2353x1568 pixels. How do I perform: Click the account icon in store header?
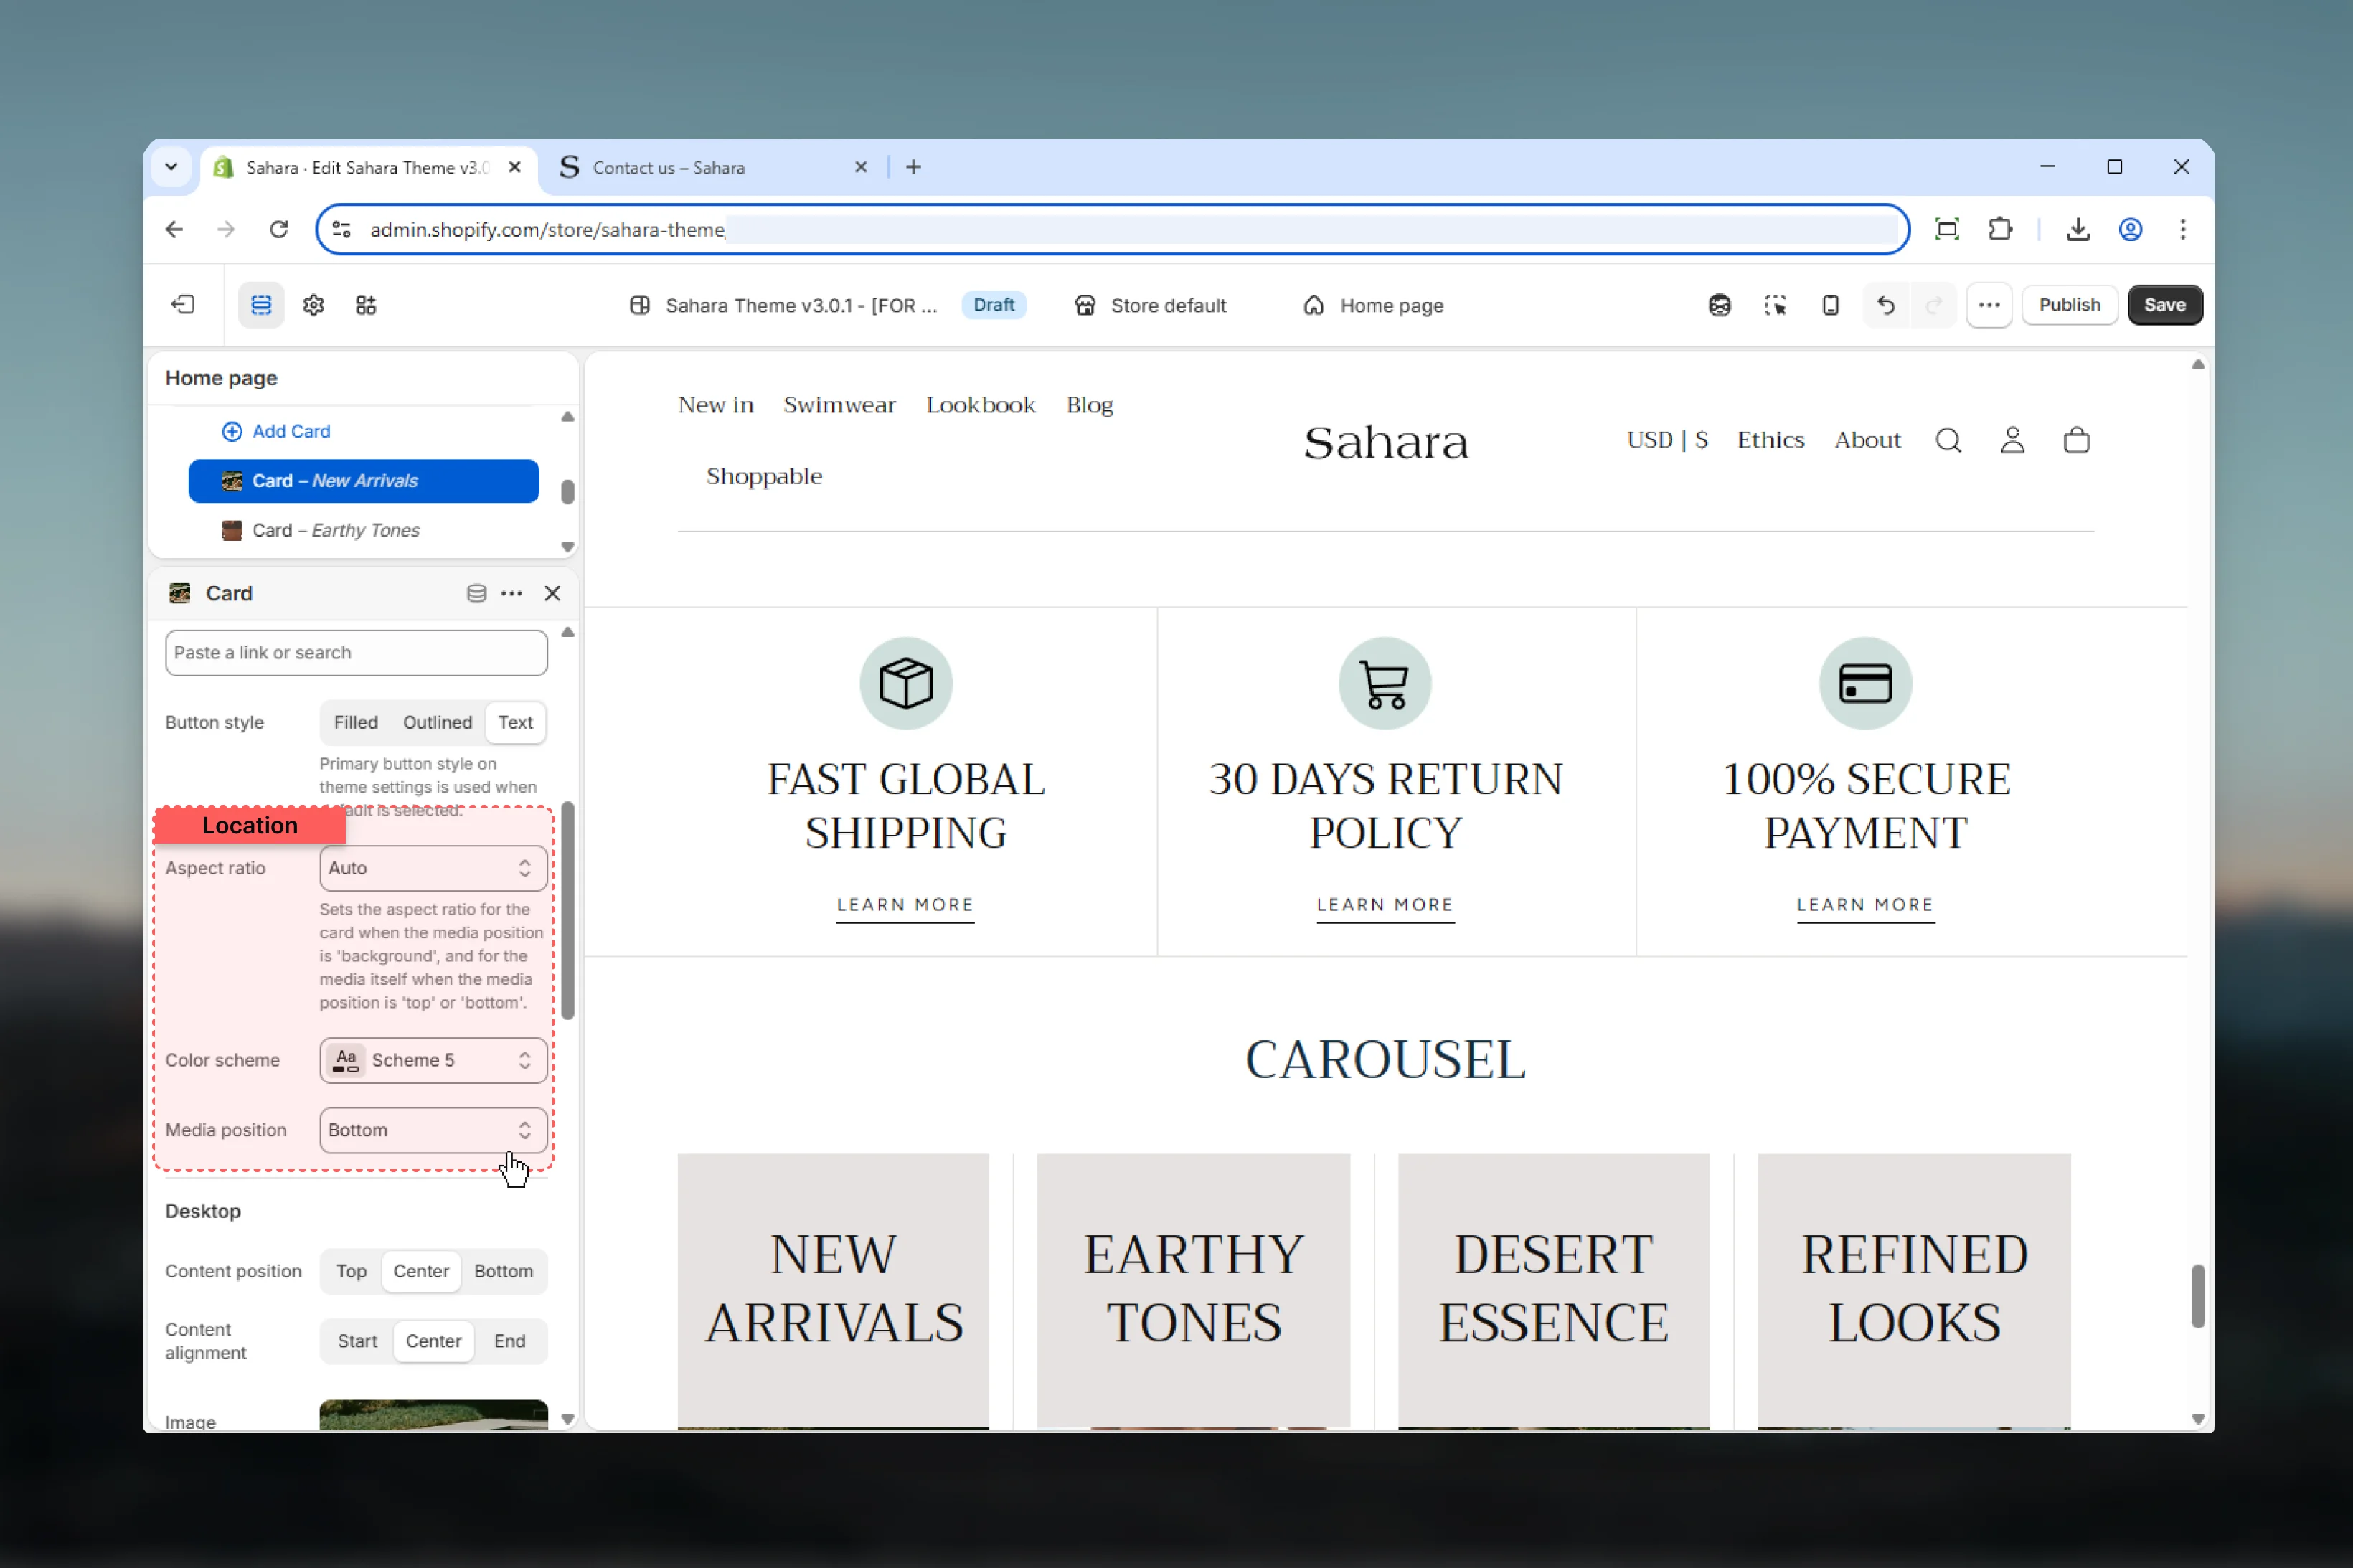click(x=2012, y=441)
